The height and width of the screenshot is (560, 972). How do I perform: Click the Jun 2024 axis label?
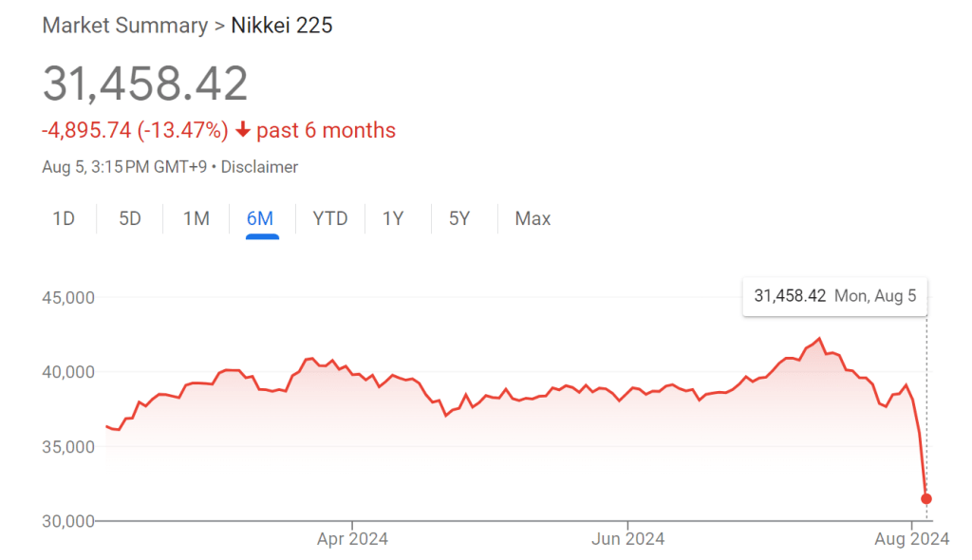tap(627, 540)
